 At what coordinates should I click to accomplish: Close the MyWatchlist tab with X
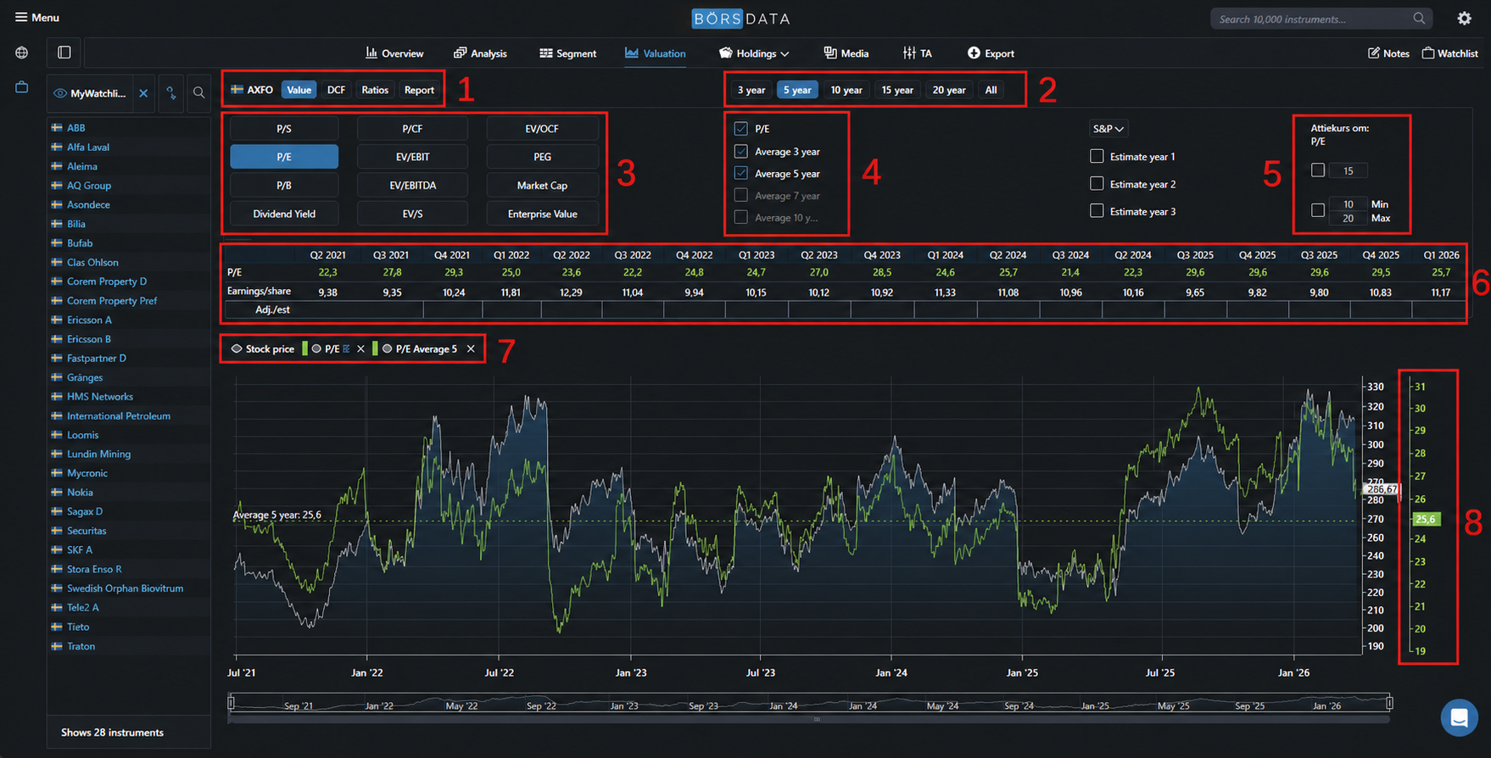pos(143,93)
